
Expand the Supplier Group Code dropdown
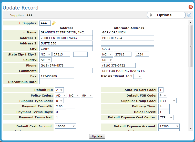[x=167, y=101]
